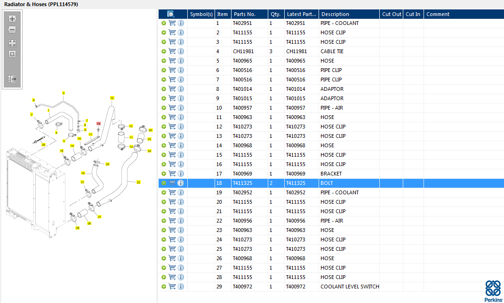Open the search magnifier icon in table header
This screenshot has width=504, height=303.
[x=171, y=14]
